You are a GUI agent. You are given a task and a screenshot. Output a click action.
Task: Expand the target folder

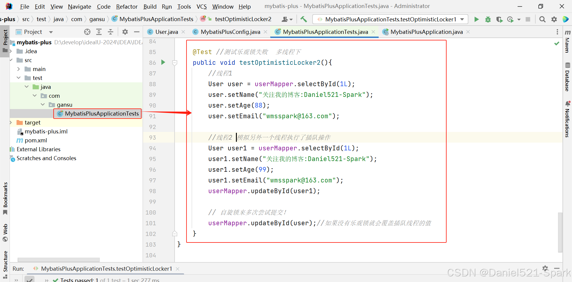pyautogui.click(x=11, y=122)
